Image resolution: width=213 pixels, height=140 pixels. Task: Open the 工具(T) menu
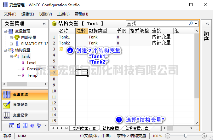coord(63,14)
